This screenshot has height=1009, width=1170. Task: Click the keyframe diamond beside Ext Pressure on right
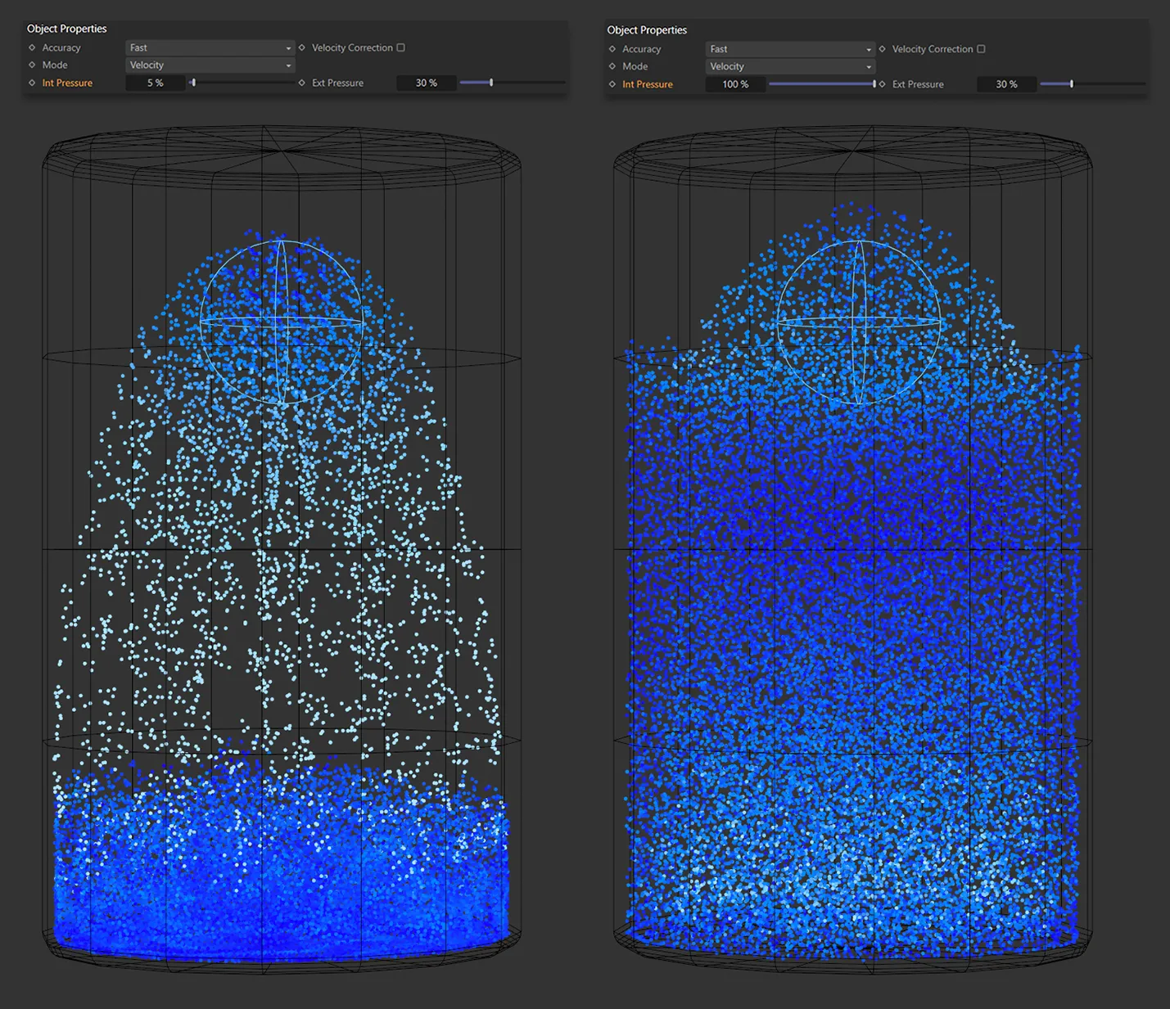882,83
